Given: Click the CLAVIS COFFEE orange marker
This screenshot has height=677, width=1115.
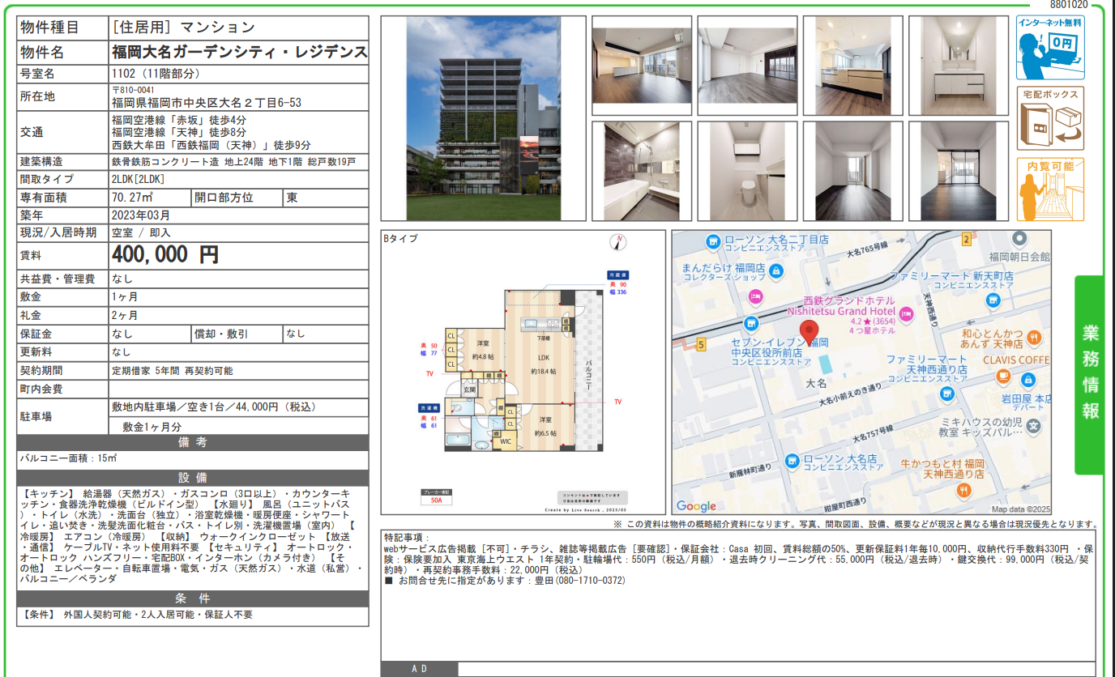Looking at the screenshot, I should pyautogui.click(x=1003, y=375).
